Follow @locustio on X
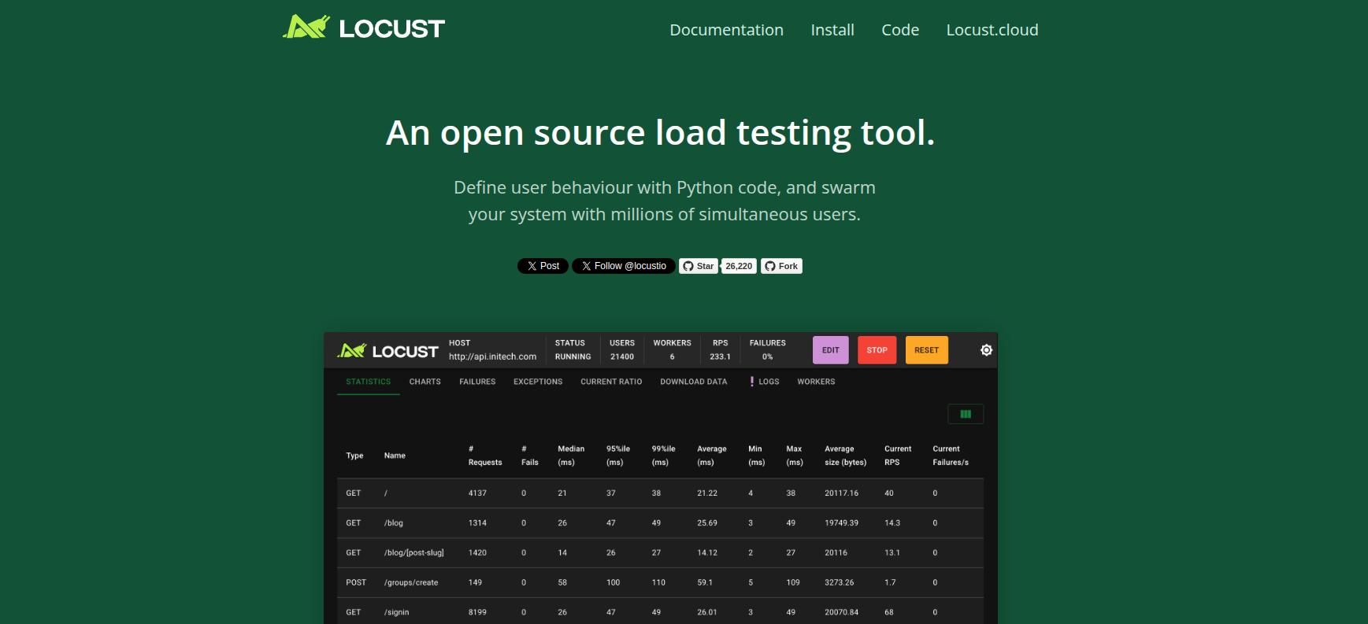1368x624 pixels. (x=623, y=266)
